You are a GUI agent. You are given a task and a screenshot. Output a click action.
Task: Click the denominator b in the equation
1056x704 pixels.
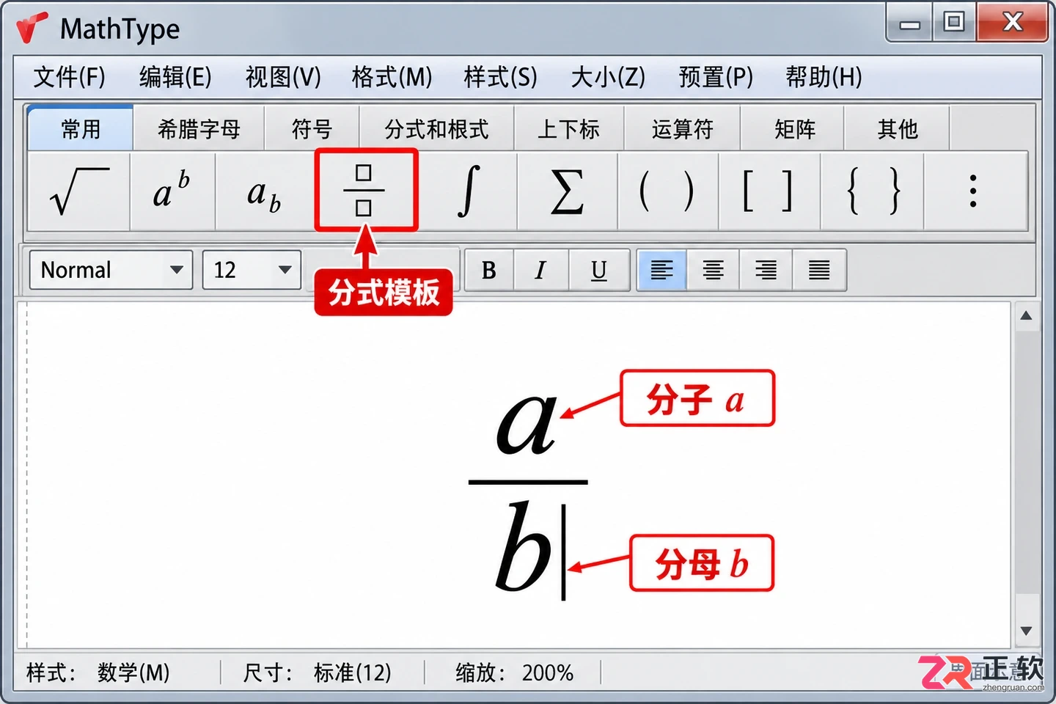pos(523,546)
